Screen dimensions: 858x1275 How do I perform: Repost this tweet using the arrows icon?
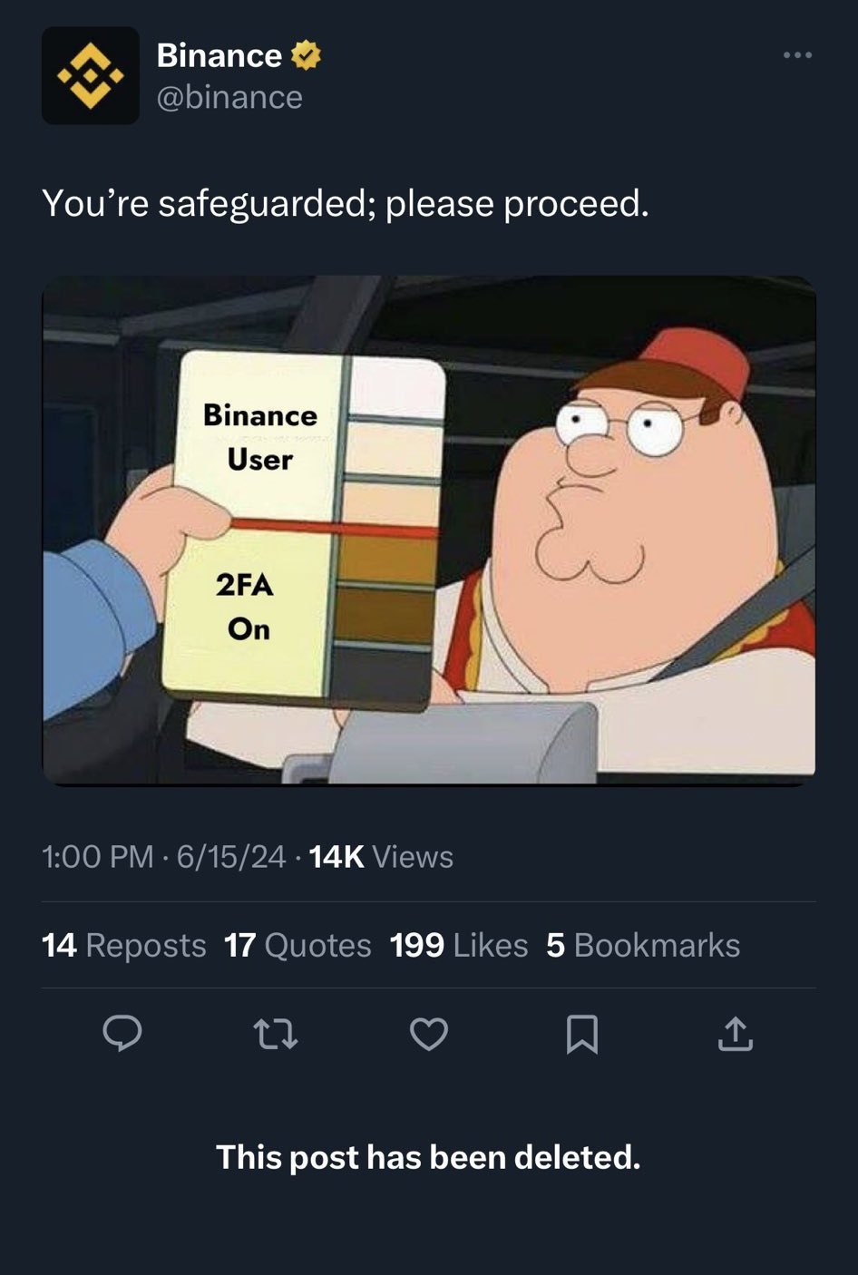276,1034
